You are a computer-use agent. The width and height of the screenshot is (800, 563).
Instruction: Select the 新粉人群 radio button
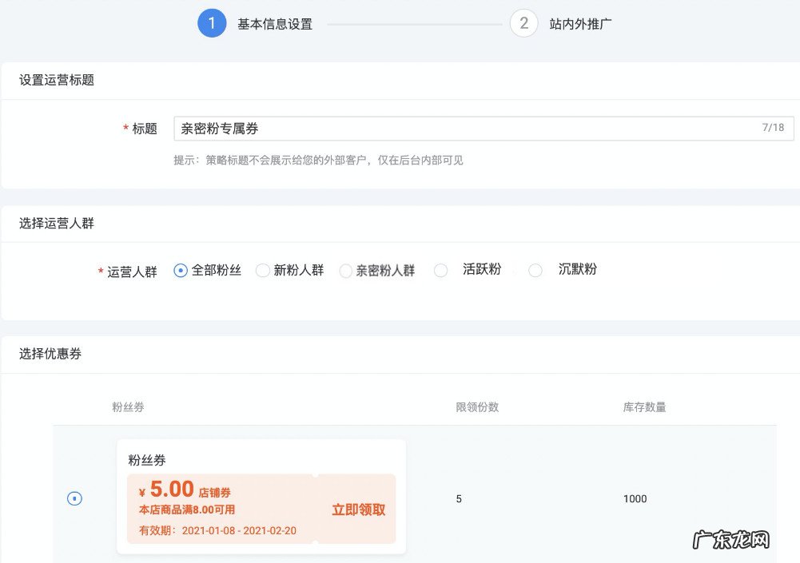pos(263,271)
